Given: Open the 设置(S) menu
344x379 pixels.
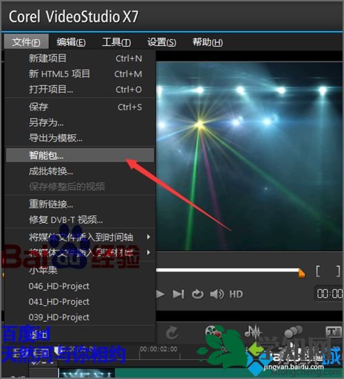Looking at the screenshot, I should click(x=162, y=42).
